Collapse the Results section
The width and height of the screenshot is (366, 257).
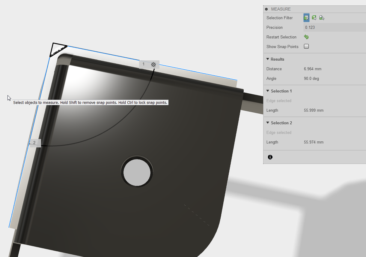point(268,59)
